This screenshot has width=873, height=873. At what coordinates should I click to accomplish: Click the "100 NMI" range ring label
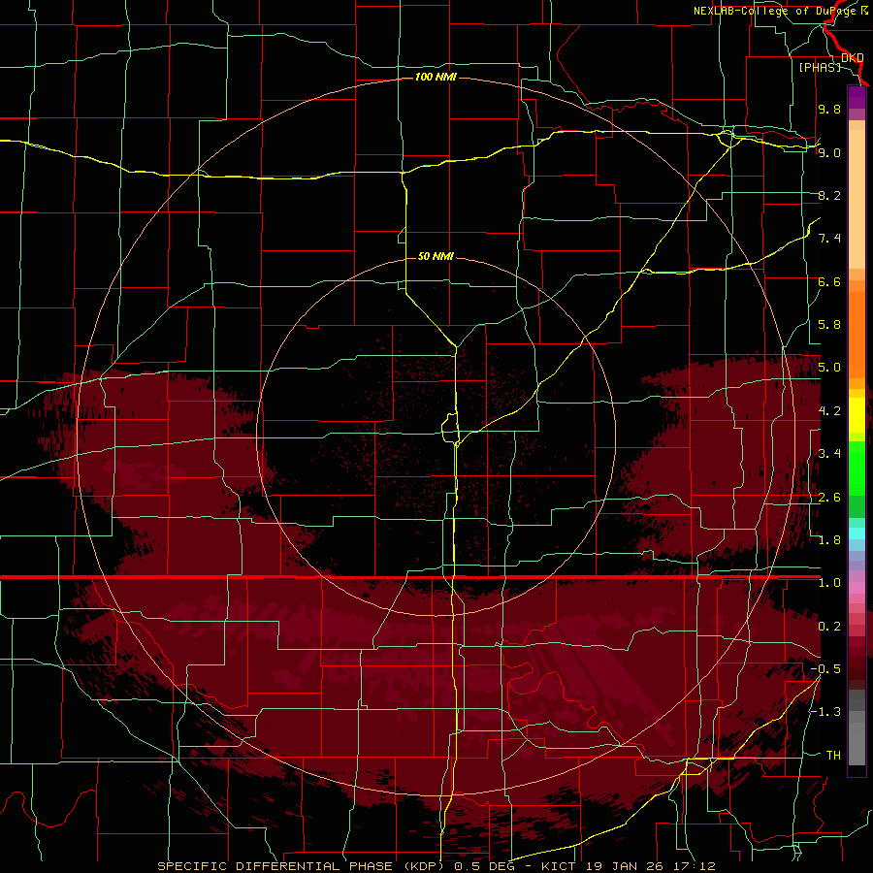tap(436, 77)
